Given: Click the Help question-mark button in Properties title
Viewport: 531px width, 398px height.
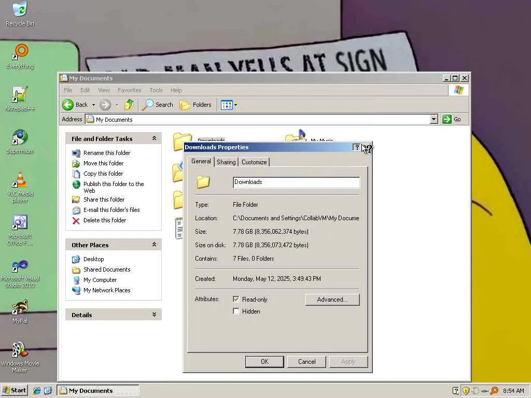Looking at the screenshot, I should 356,147.
